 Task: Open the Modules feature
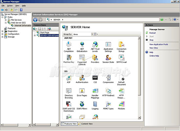(121, 105)
